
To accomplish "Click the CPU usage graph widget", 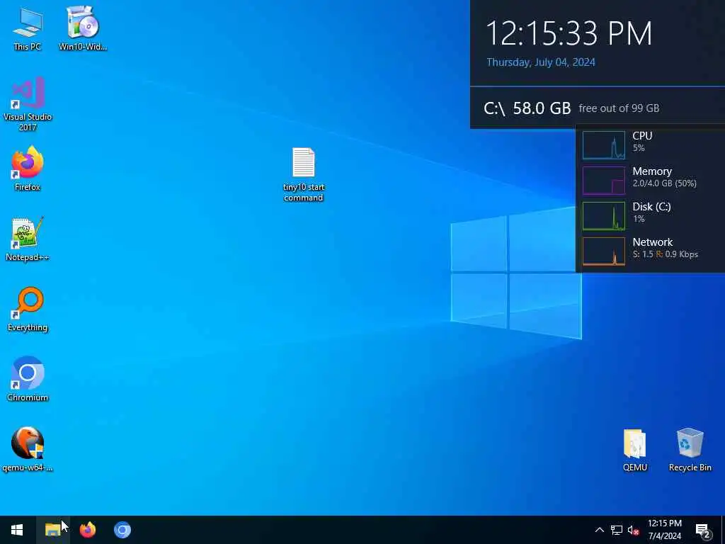I will 604,145.
